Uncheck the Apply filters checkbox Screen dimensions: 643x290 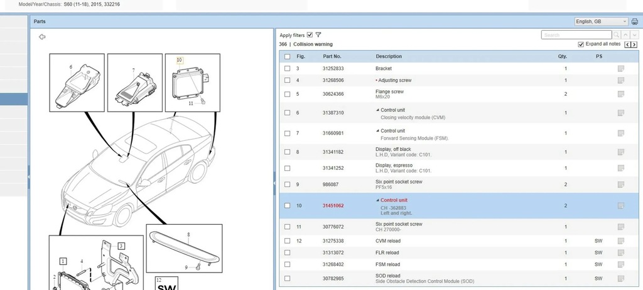click(x=310, y=35)
